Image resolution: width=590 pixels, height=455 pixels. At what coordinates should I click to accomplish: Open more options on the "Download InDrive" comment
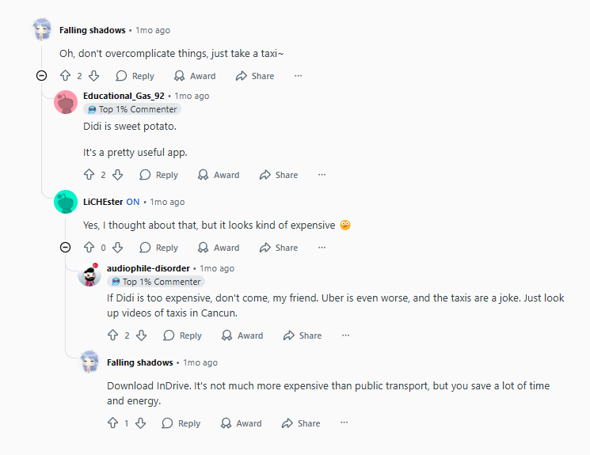[344, 423]
